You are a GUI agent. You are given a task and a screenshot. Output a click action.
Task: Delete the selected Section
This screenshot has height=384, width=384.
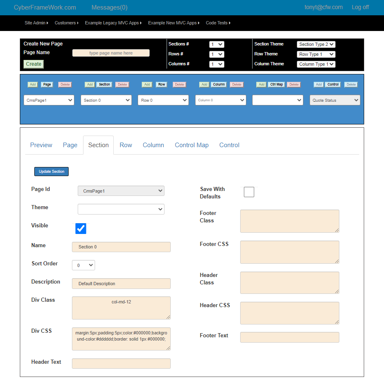click(122, 84)
